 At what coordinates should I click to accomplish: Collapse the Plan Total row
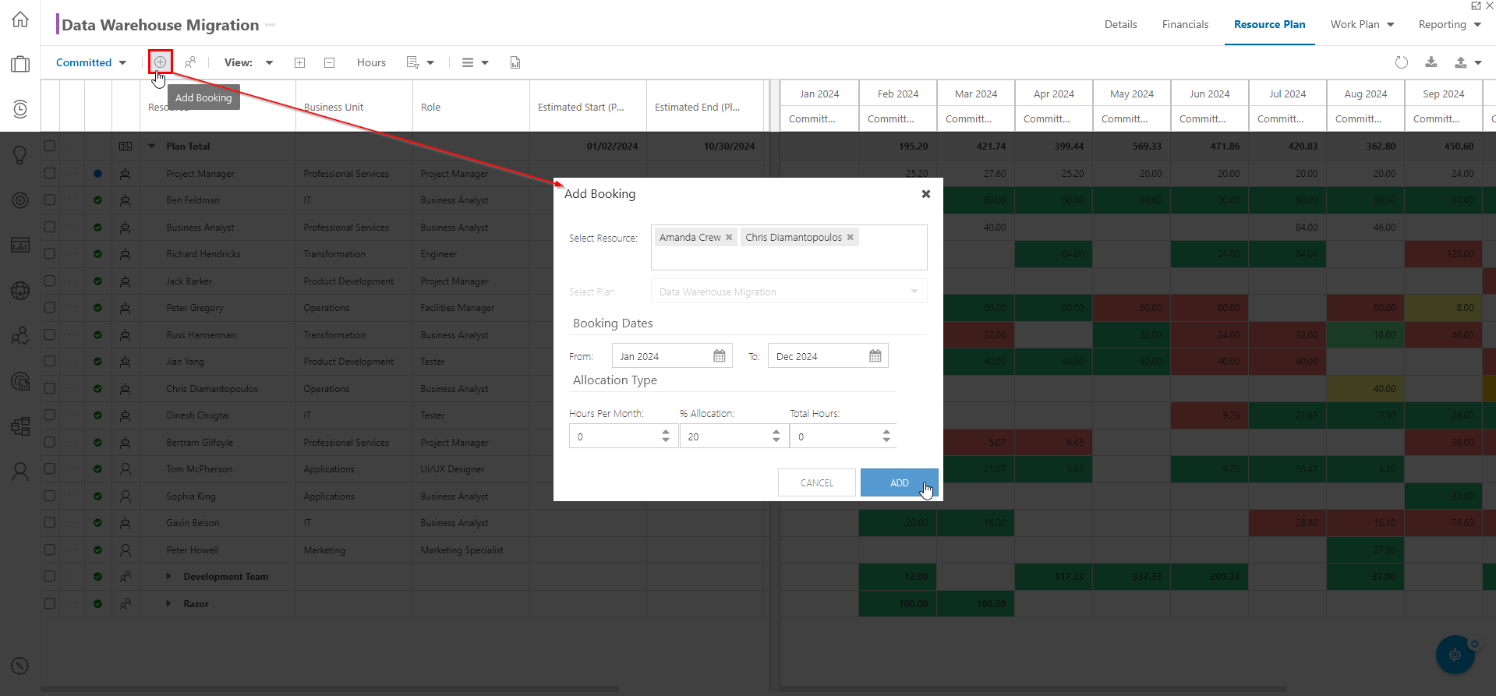tap(152, 146)
